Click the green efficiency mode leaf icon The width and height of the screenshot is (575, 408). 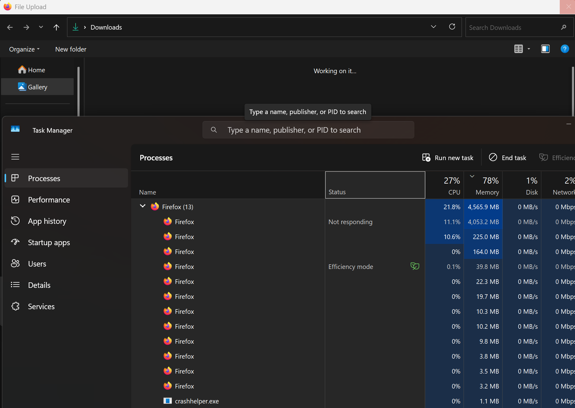point(415,266)
